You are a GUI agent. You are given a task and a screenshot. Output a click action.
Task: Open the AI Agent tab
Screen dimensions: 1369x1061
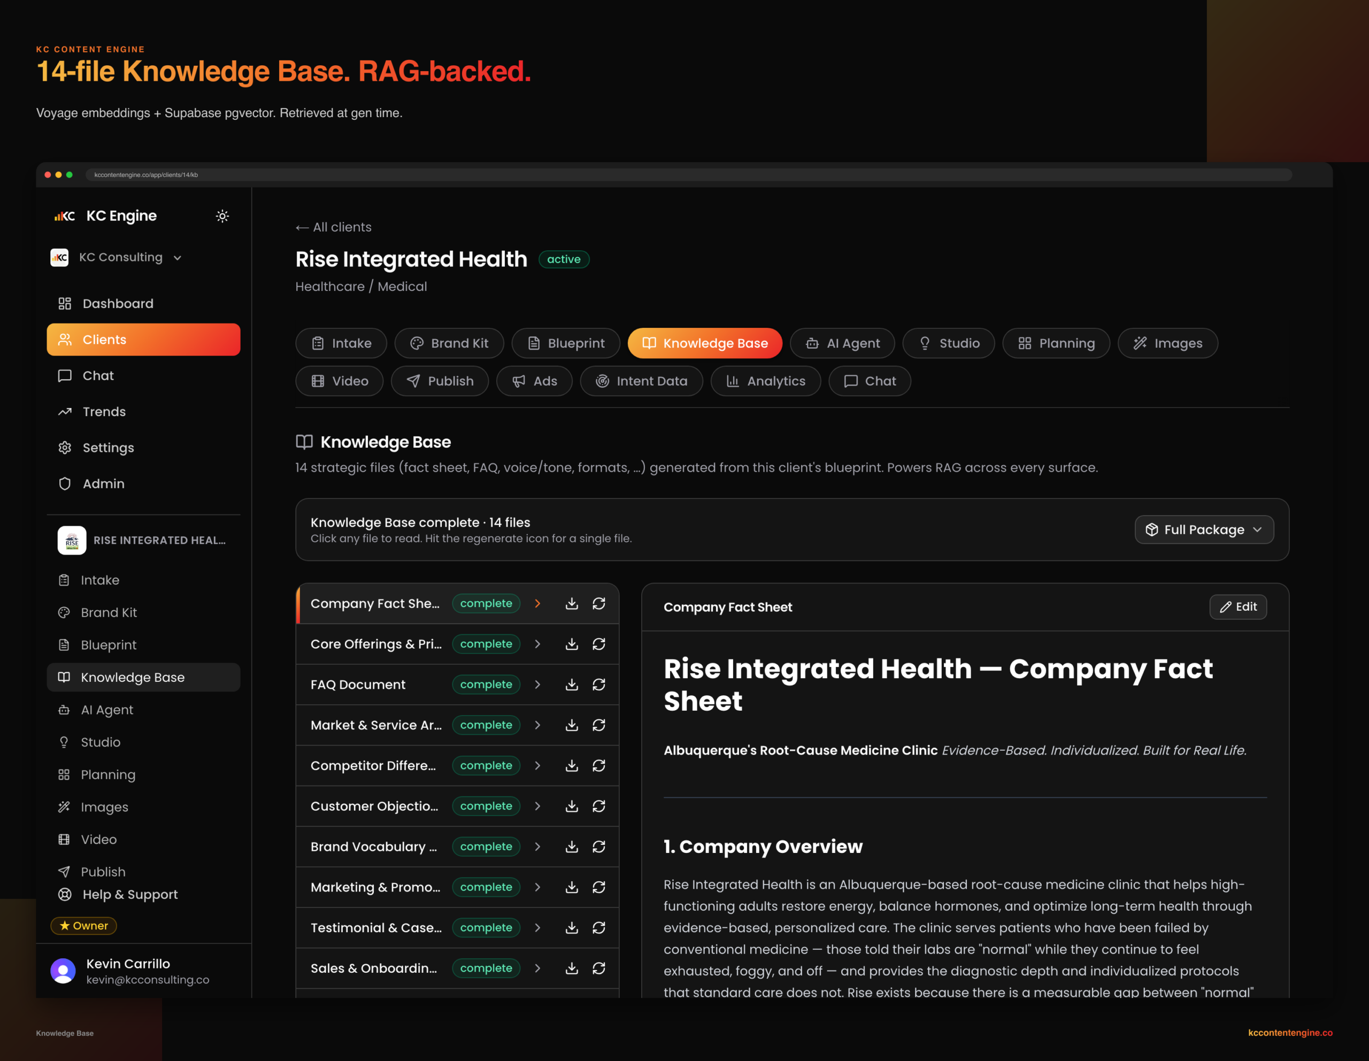(842, 343)
